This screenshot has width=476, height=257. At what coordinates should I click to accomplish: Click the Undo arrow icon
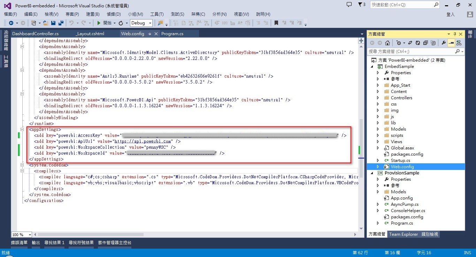coord(71,23)
